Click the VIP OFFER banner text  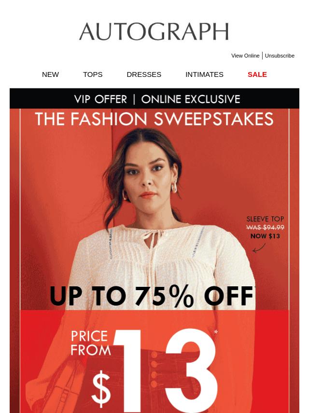point(100,99)
